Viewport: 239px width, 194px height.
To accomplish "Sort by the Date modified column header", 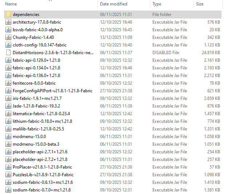I will [113, 4].
